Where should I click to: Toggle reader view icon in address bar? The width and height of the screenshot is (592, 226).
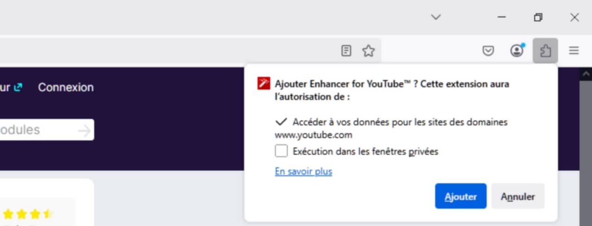click(x=346, y=51)
